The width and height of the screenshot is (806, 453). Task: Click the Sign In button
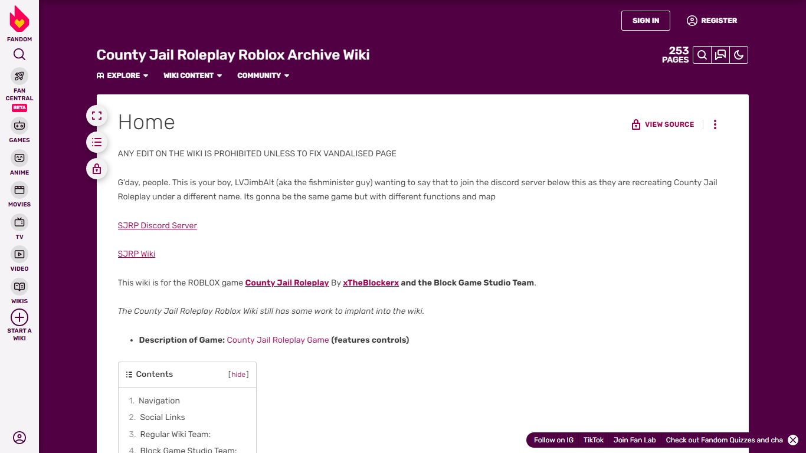pyautogui.click(x=646, y=21)
